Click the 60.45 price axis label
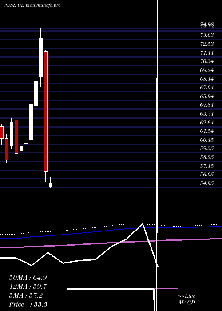This screenshot has height=311, width=222. click(x=207, y=140)
